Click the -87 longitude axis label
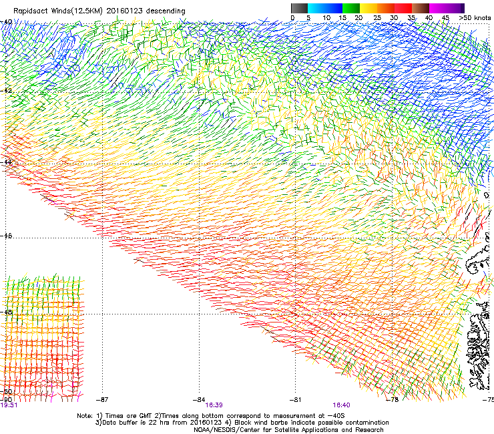Viewport: 494px width, 434px height. [x=101, y=400]
